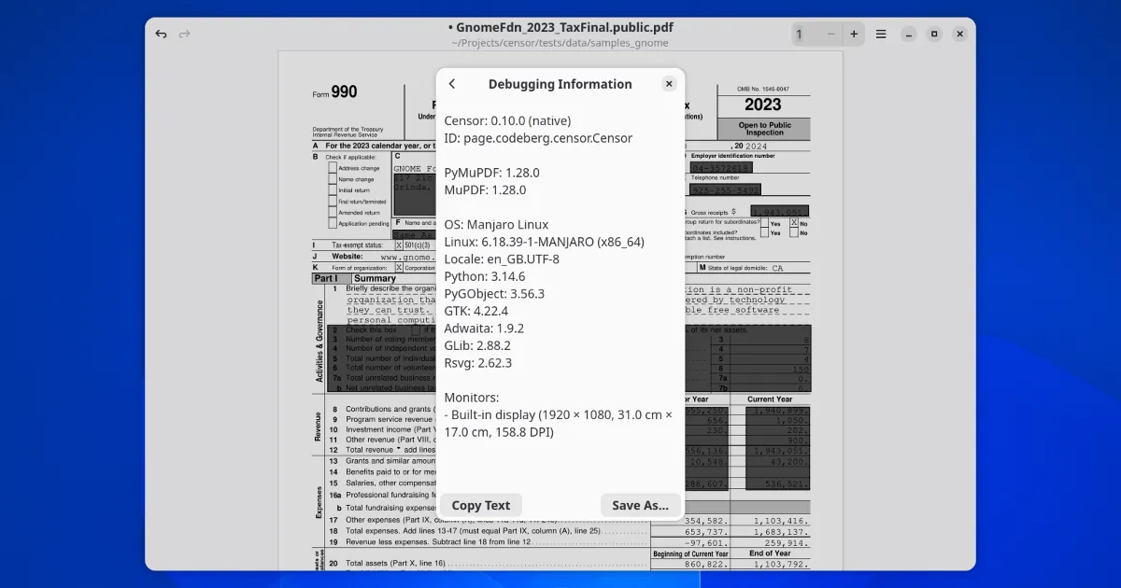The image size is (1121, 588).
Task: Click the 'Form 990' heading on the page
Action: point(334,92)
